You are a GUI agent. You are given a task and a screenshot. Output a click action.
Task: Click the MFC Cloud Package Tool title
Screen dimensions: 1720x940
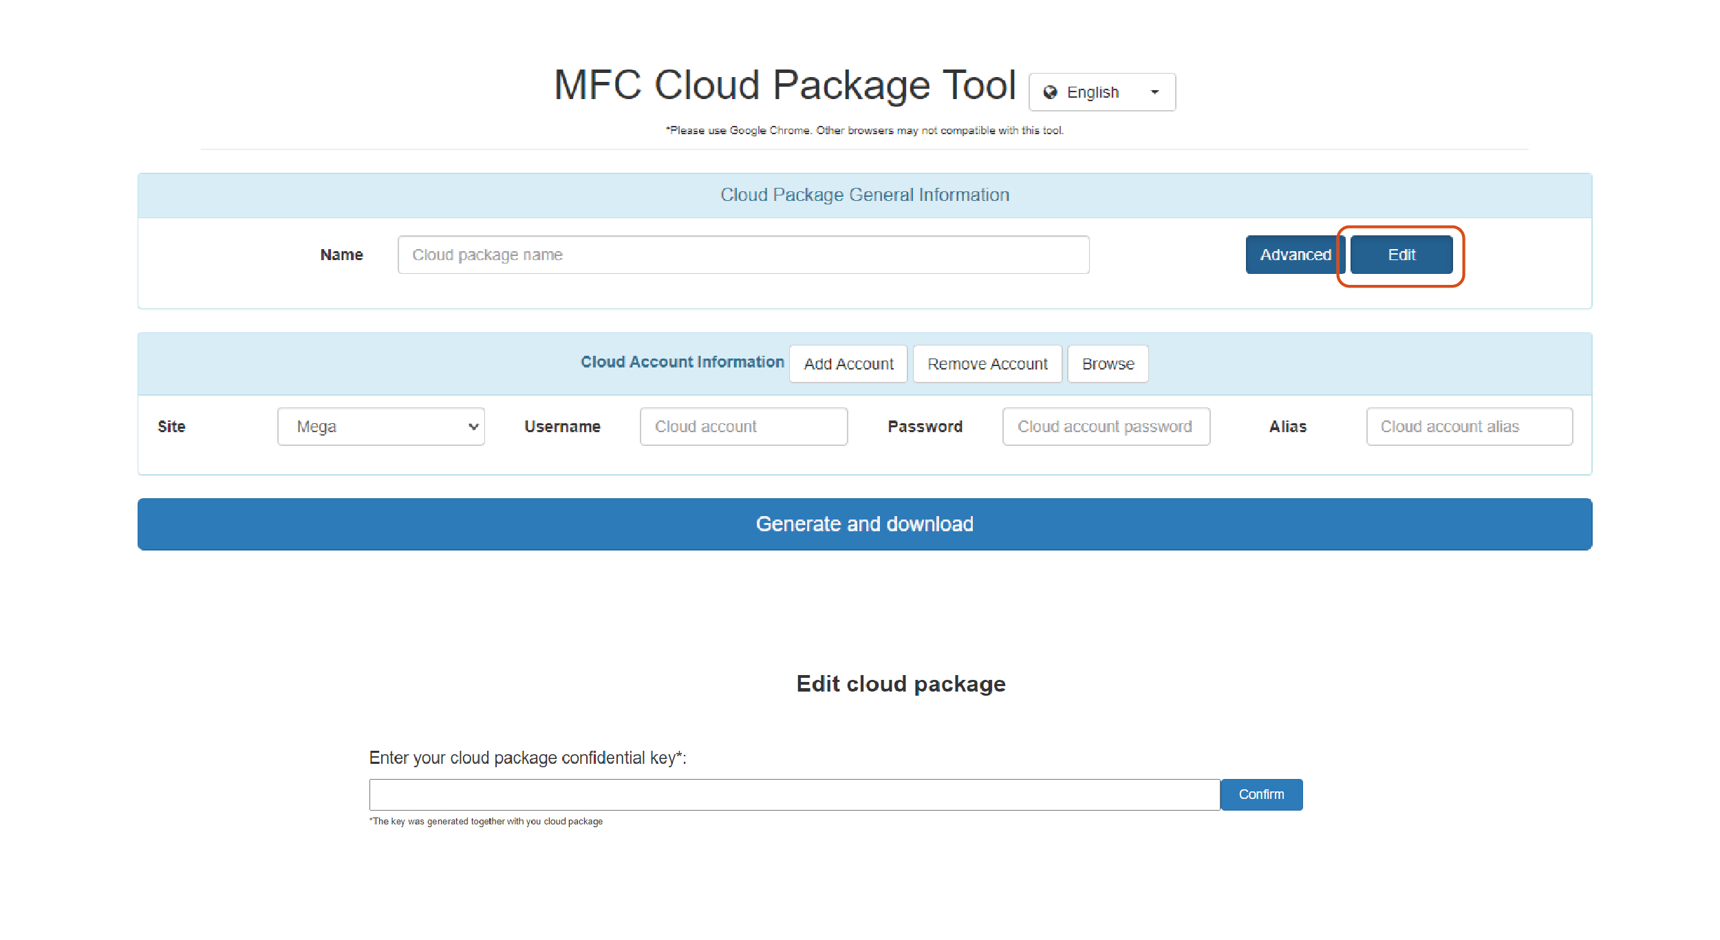click(x=785, y=85)
